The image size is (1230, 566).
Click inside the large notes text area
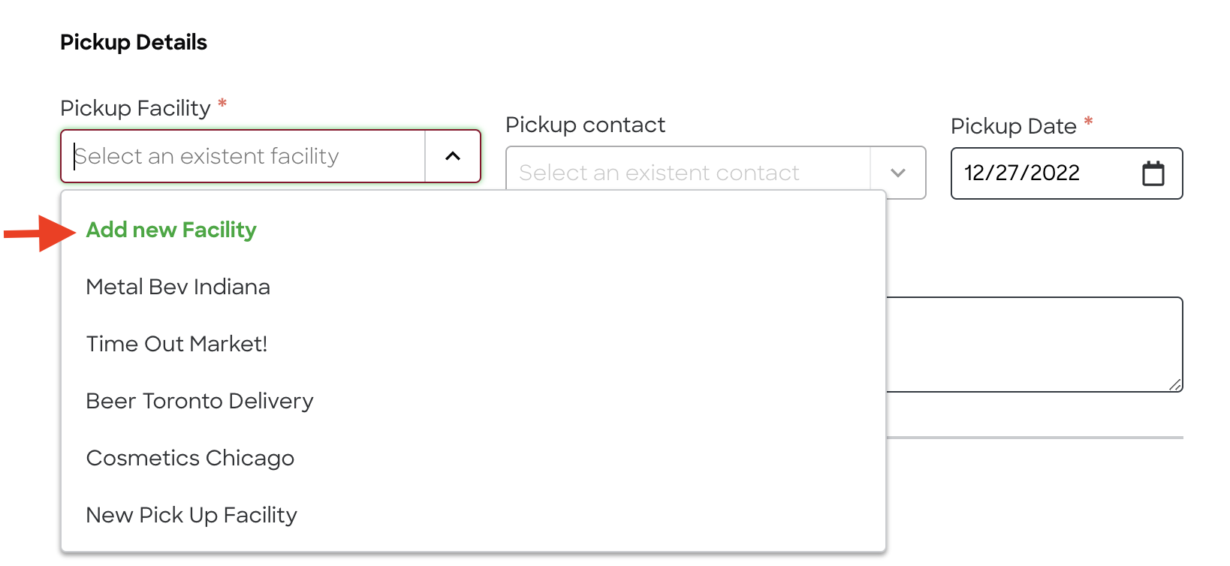coord(1035,345)
